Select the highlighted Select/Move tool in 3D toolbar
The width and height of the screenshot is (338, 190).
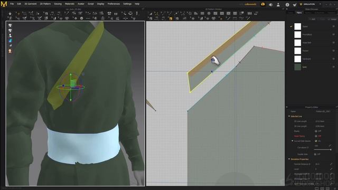point(18,14)
